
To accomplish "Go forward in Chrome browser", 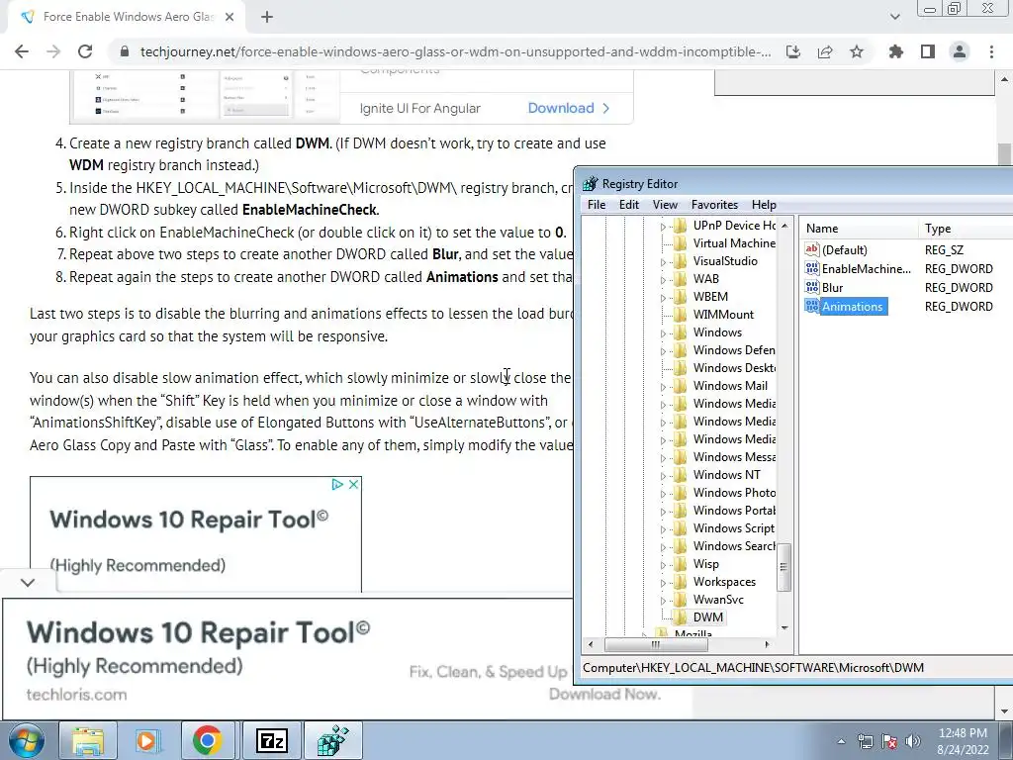I will [x=53, y=51].
